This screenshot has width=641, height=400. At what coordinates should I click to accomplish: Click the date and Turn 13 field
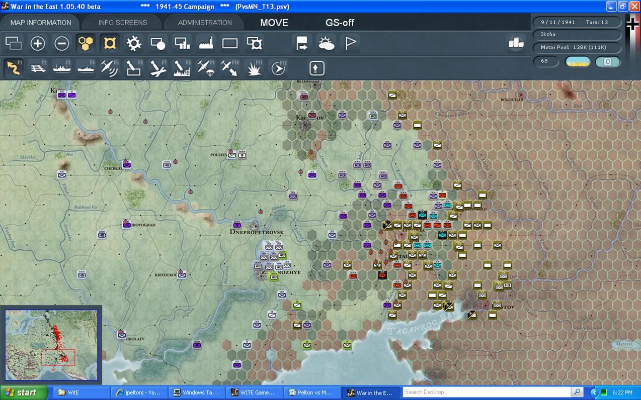click(577, 22)
